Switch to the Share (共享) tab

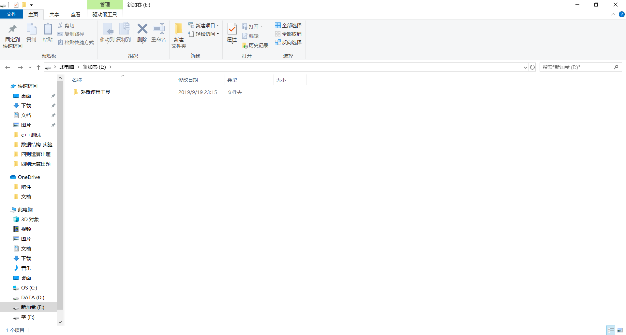[54, 14]
